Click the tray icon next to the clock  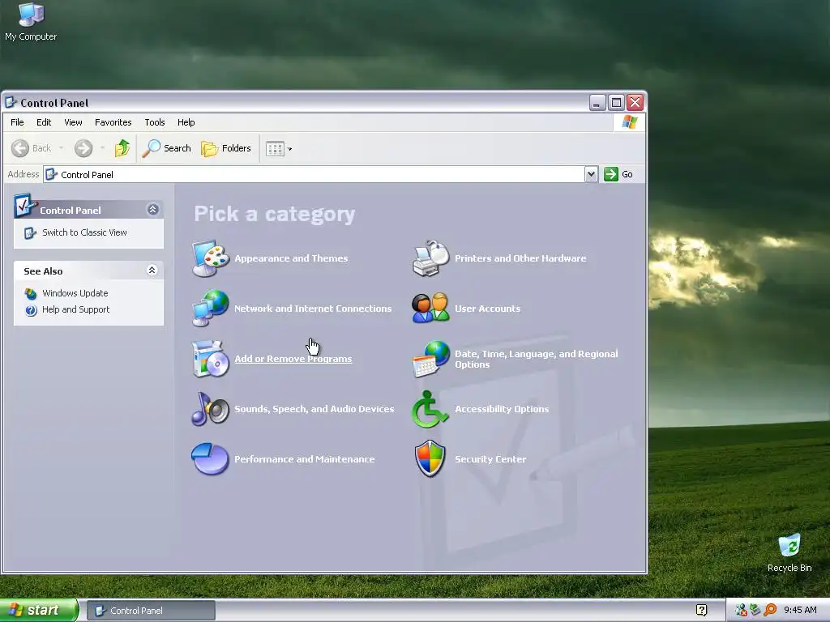(770, 611)
